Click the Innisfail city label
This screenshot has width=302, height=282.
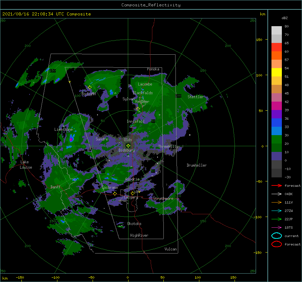coord(136,121)
